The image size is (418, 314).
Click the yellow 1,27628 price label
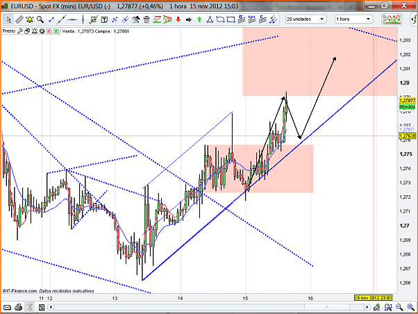click(408, 136)
